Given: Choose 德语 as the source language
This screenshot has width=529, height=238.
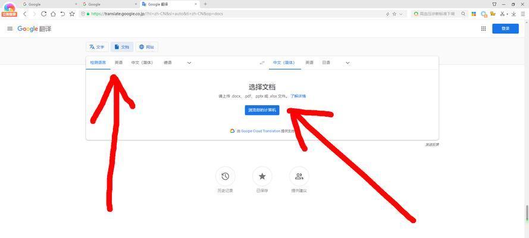Looking at the screenshot, I should (167, 62).
